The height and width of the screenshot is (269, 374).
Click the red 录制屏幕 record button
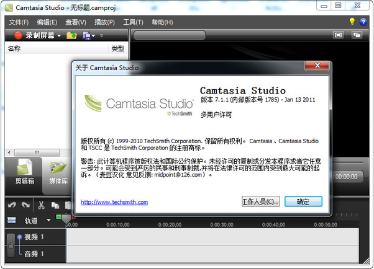34,35
